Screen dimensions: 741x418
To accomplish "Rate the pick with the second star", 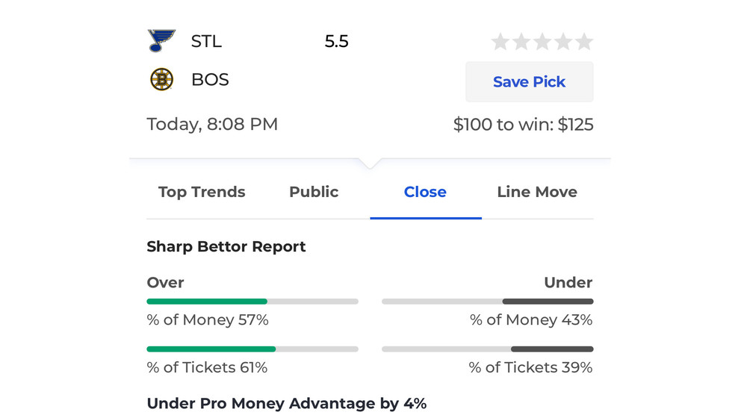I will 521,42.
